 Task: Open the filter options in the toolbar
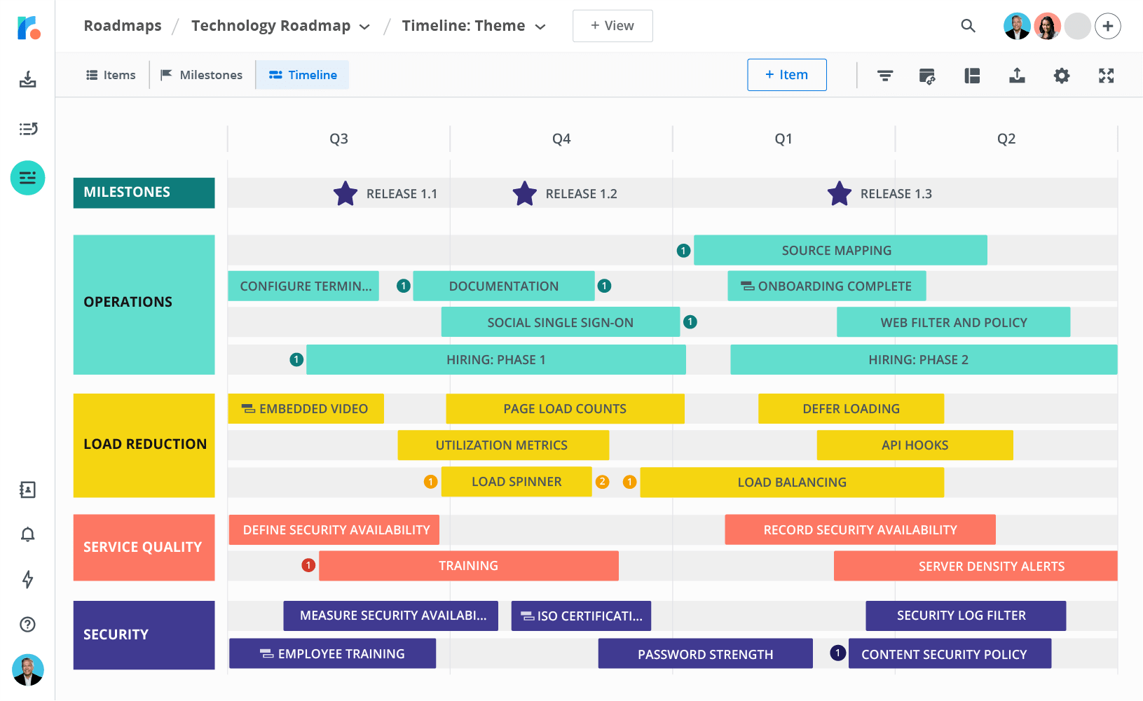885,75
